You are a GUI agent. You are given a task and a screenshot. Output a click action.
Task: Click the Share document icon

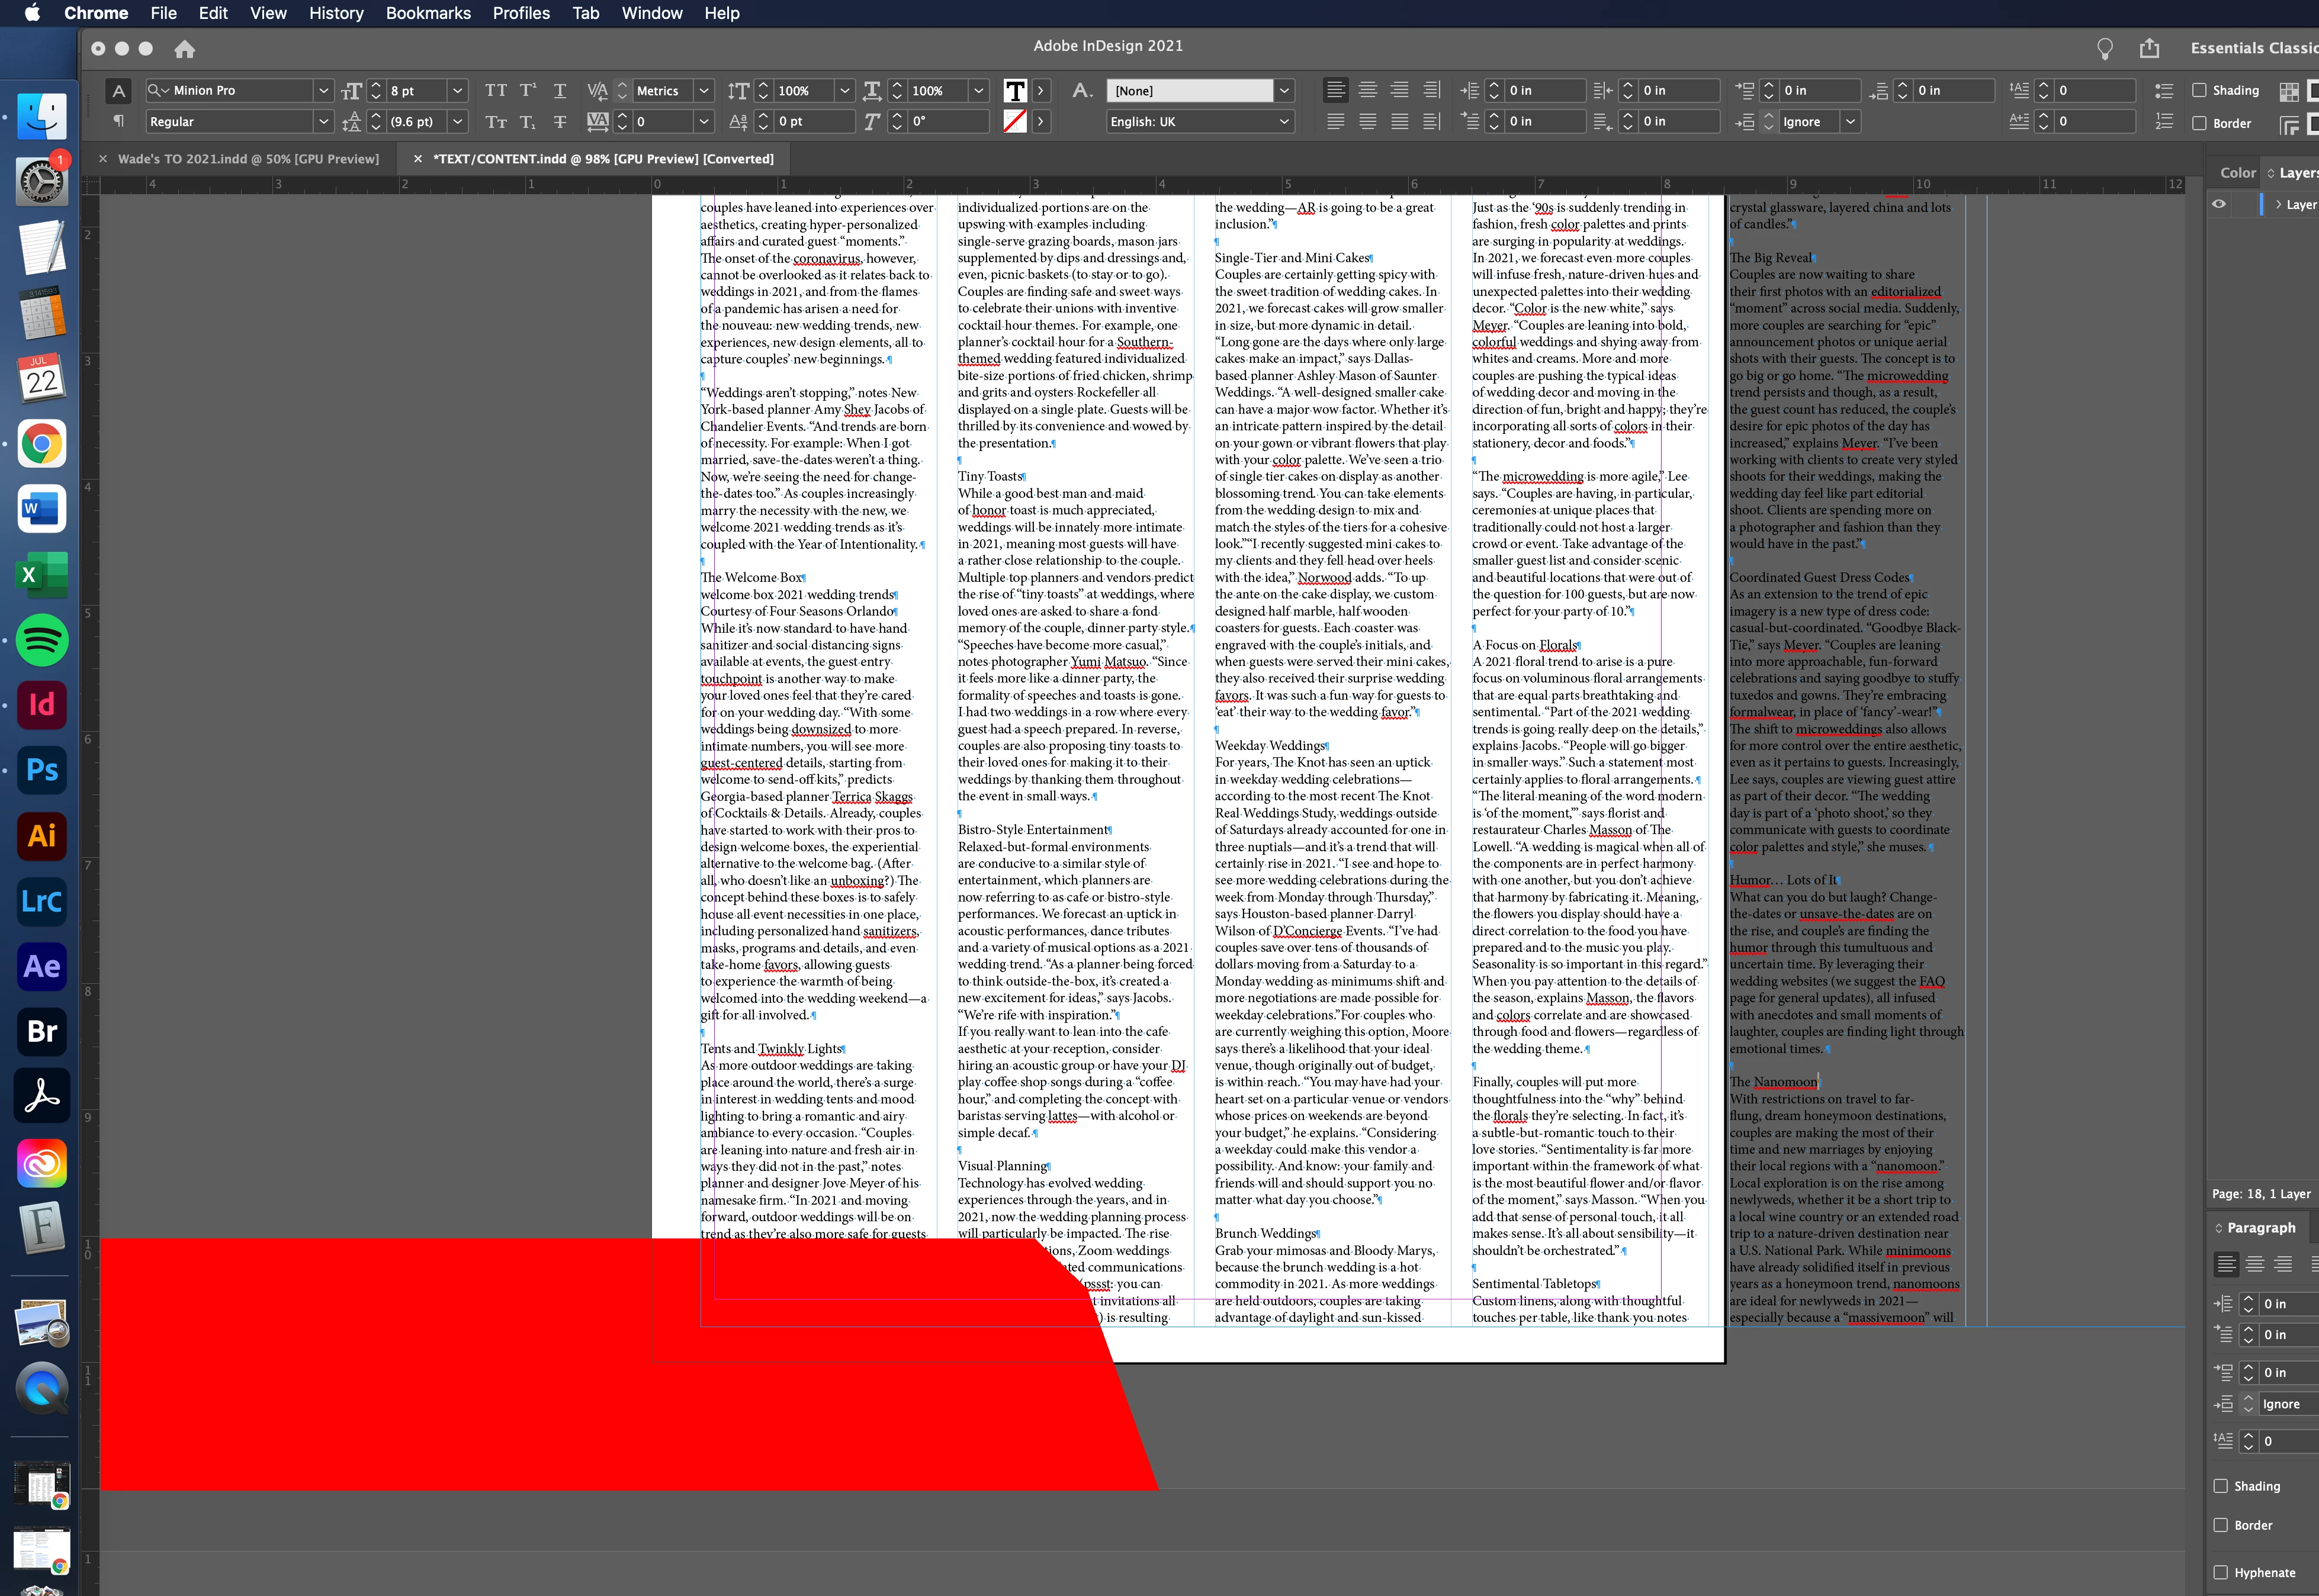coord(2149,48)
